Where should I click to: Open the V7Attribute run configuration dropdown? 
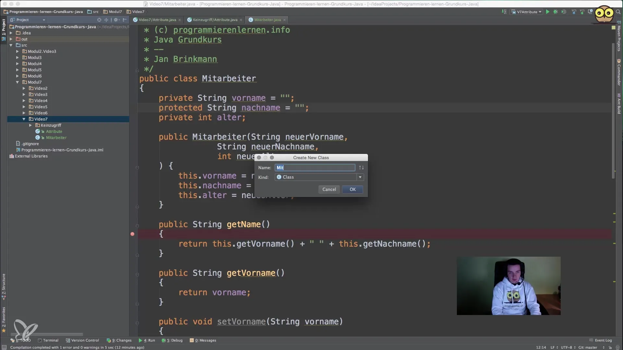[527, 12]
